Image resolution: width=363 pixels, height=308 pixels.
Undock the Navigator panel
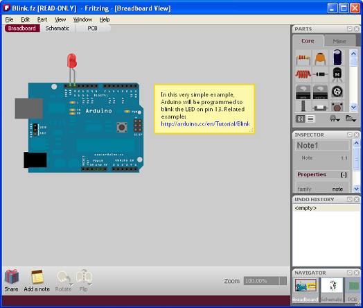point(350,273)
